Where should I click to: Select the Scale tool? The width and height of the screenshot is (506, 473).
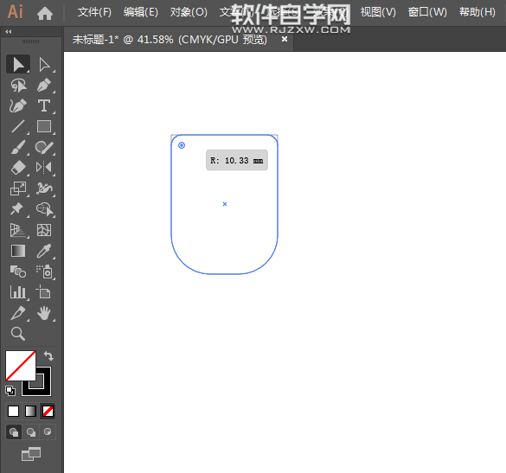(x=18, y=189)
